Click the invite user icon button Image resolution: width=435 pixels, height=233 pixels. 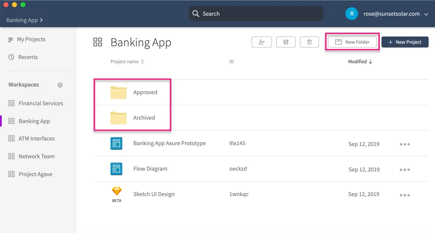tap(261, 42)
